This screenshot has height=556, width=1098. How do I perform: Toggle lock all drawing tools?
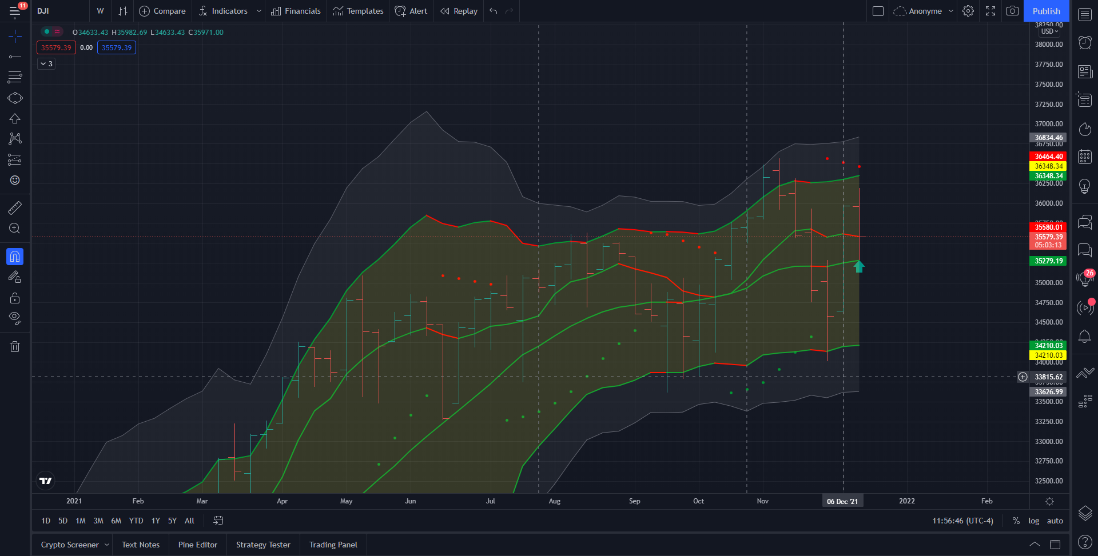pyautogui.click(x=15, y=298)
